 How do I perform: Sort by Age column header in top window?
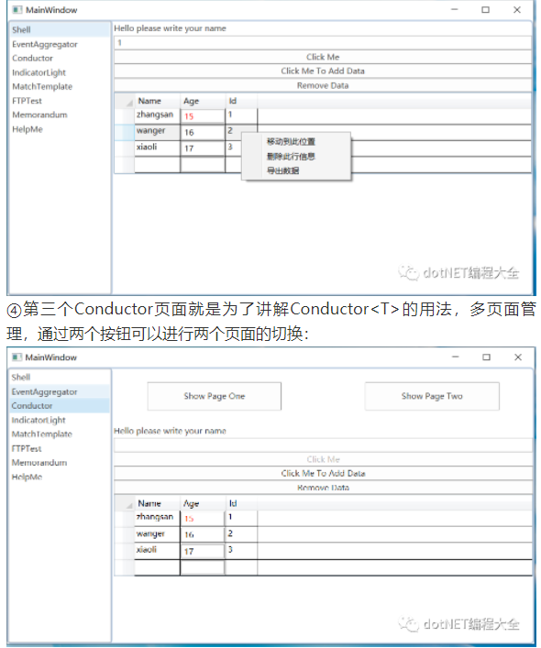click(203, 101)
